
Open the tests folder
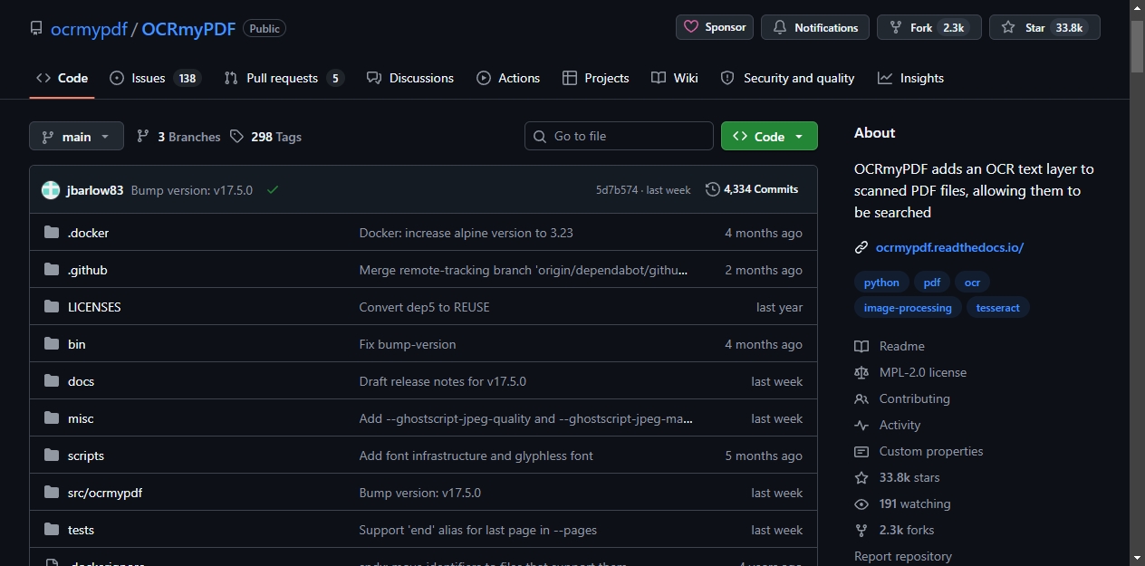81,530
